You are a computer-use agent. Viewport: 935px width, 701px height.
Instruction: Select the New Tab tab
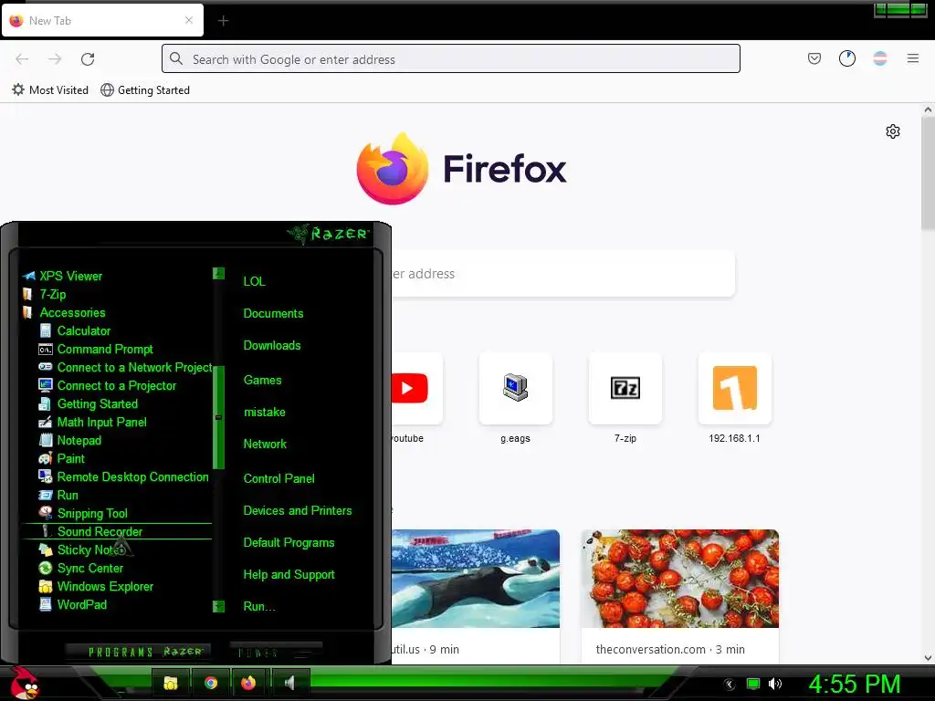click(x=102, y=21)
